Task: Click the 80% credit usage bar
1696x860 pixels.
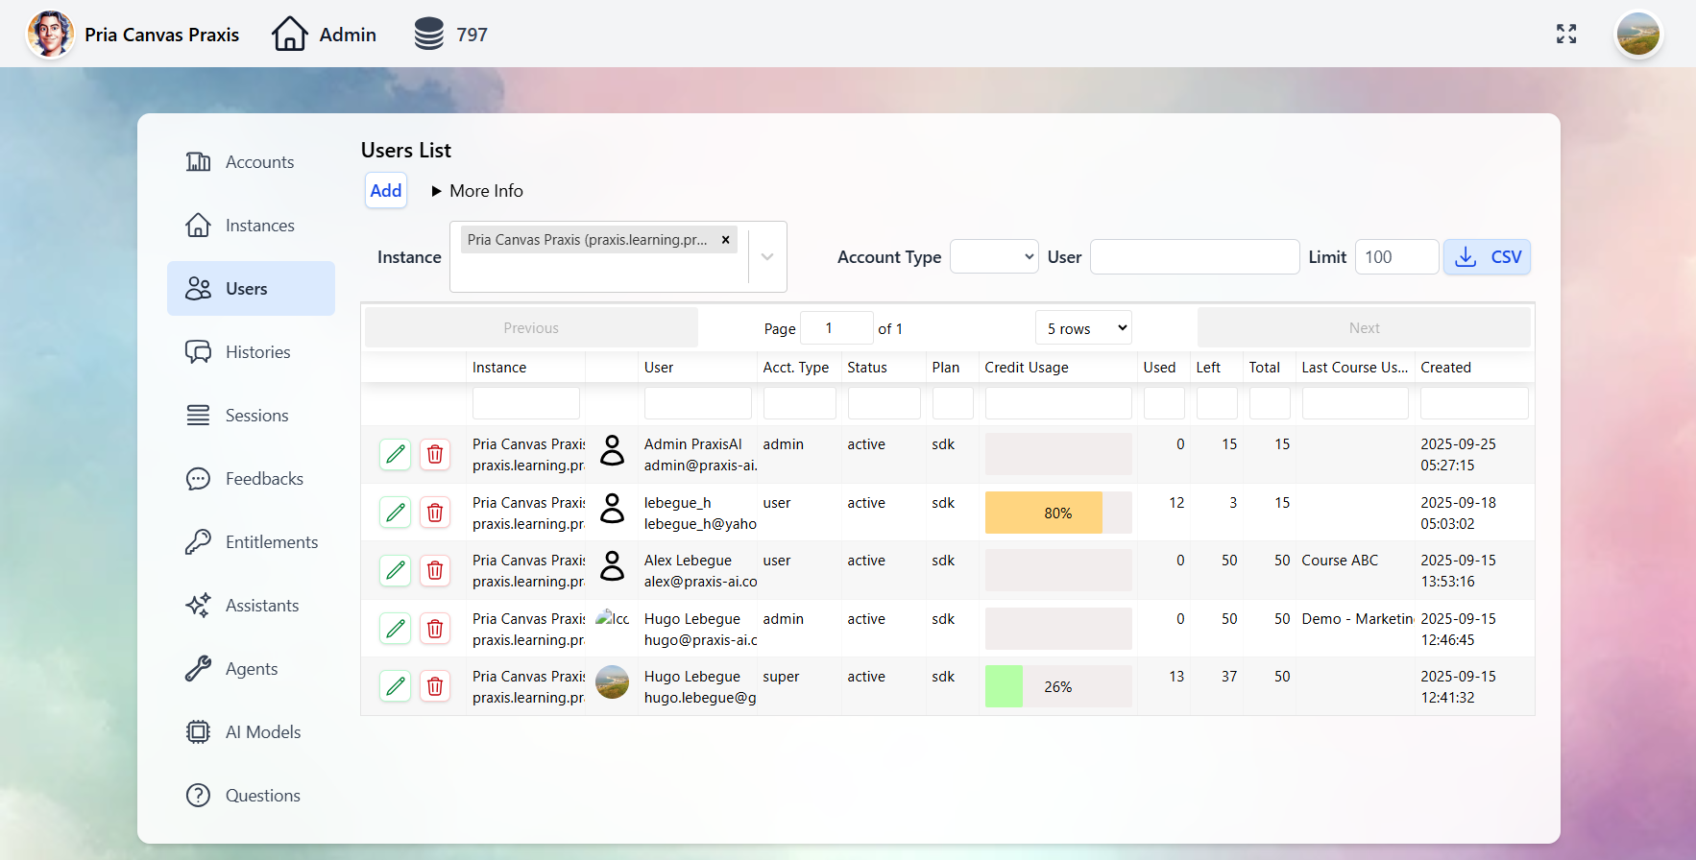Action: 1058,513
